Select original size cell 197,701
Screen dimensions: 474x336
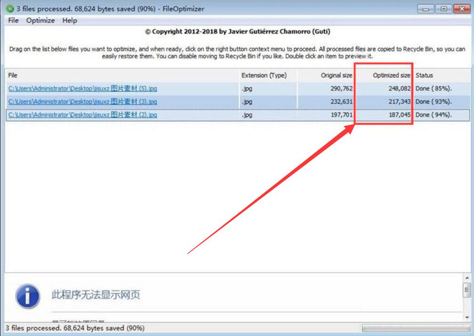341,115
